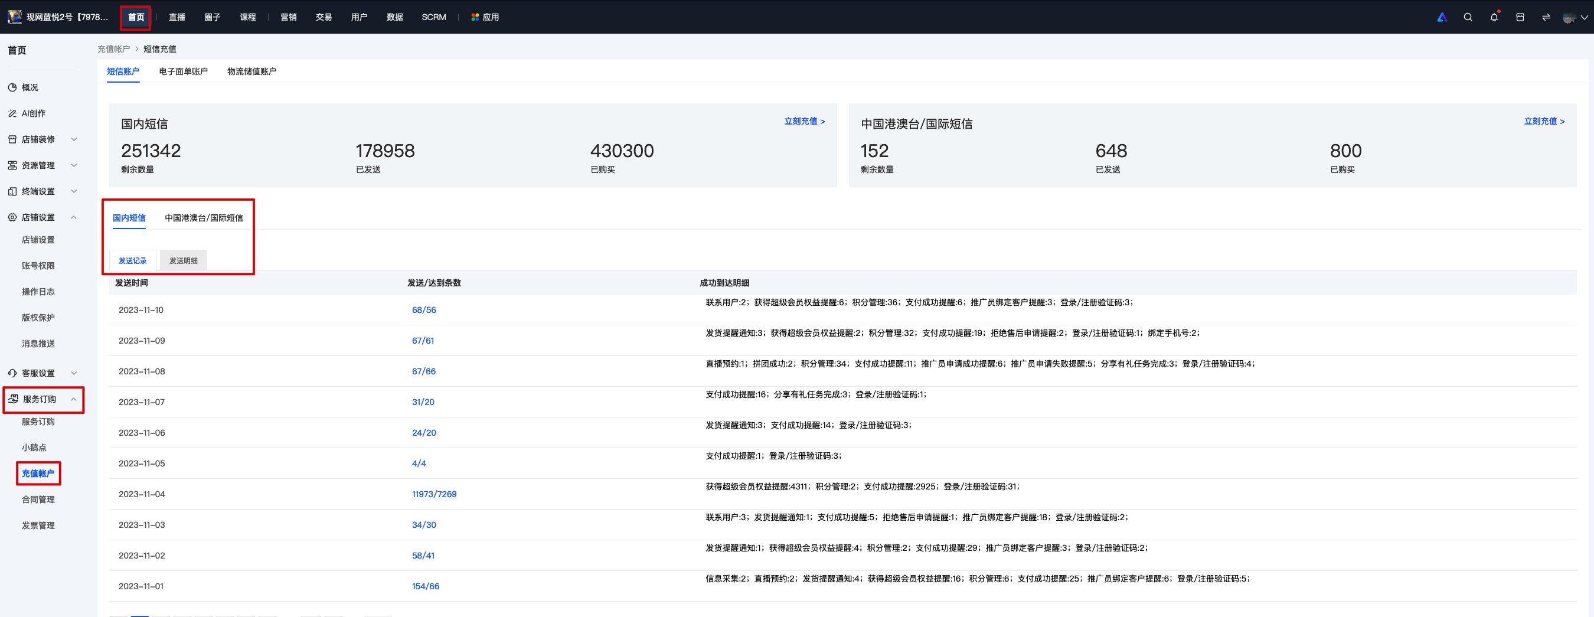1594x617 pixels.
Task: Click the 店铺装修 storefront icon in sidebar
Action: click(x=12, y=139)
